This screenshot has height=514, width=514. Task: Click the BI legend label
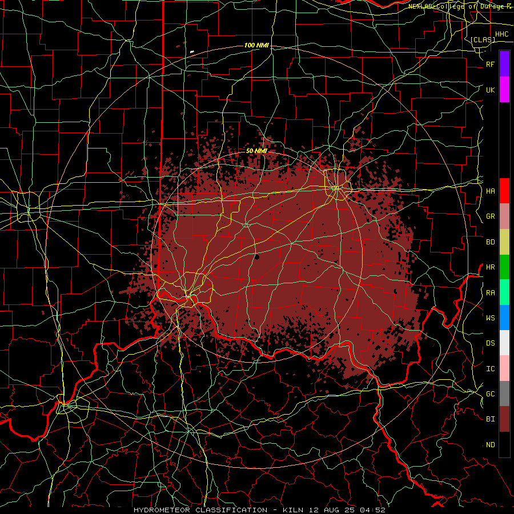tap(491, 419)
